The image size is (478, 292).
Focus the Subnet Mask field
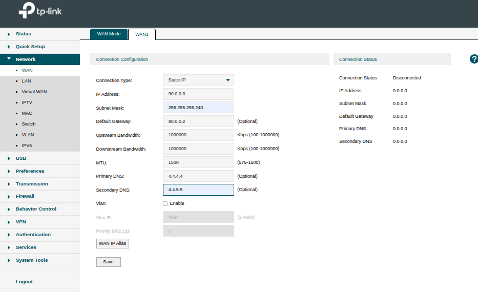coord(198,108)
